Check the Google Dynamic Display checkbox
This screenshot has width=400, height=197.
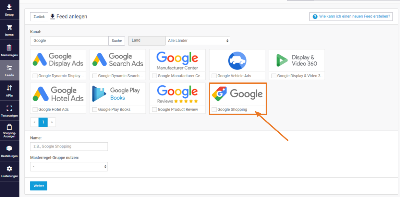pos(35,76)
